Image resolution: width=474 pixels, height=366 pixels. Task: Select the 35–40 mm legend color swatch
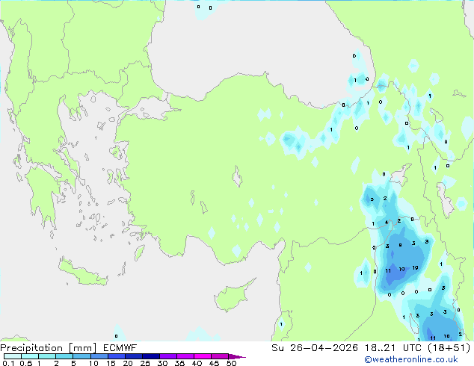click(x=185, y=356)
